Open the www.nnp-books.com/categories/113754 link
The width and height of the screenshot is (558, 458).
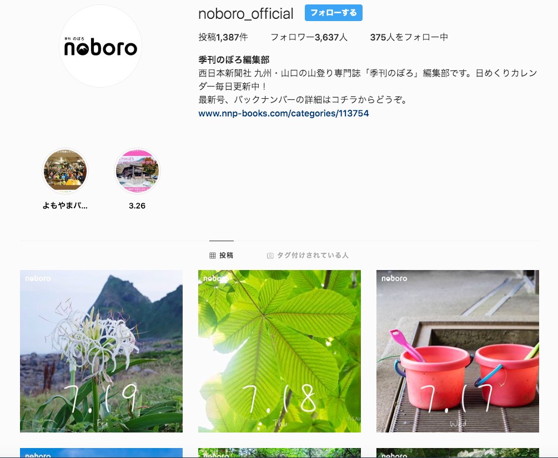(284, 113)
